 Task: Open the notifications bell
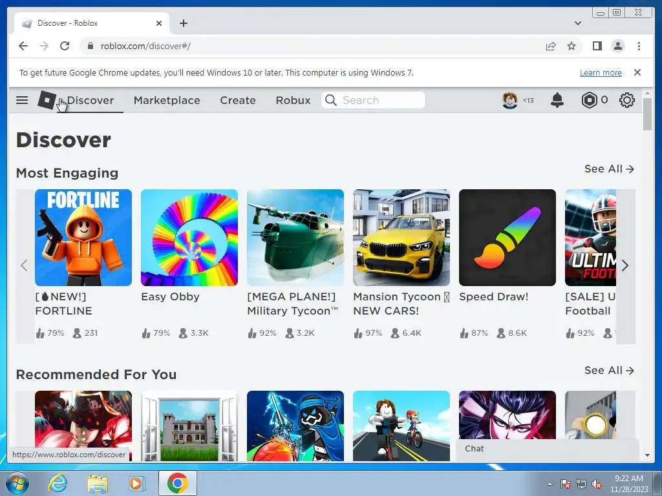tap(557, 100)
